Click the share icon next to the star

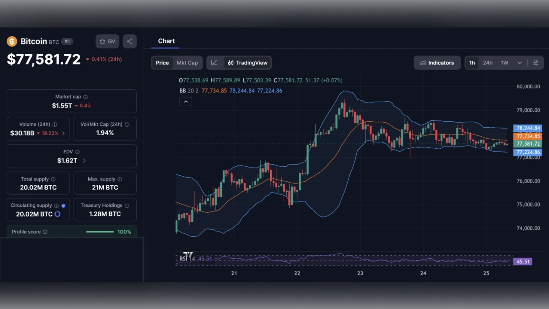[x=129, y=41]
